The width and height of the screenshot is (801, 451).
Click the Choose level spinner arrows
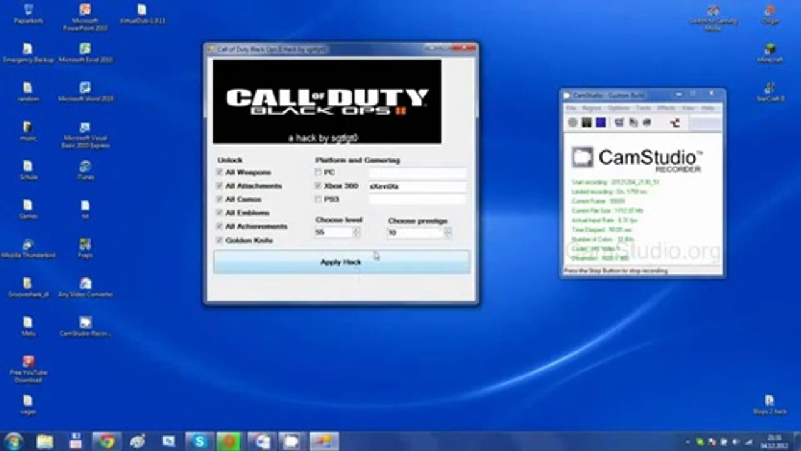pos(357,232)
